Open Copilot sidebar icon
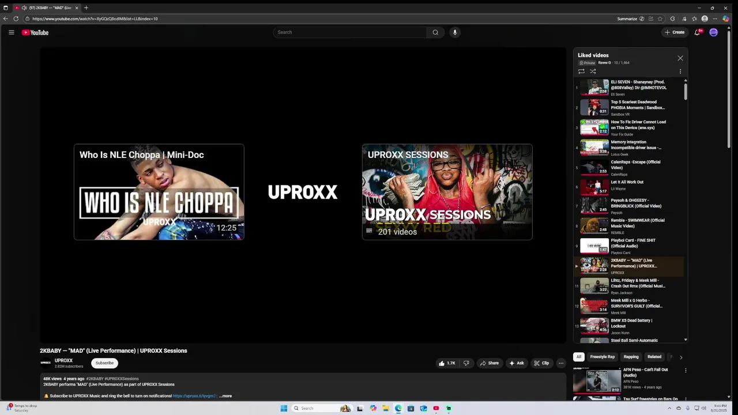738x415 pixels. 726,18
